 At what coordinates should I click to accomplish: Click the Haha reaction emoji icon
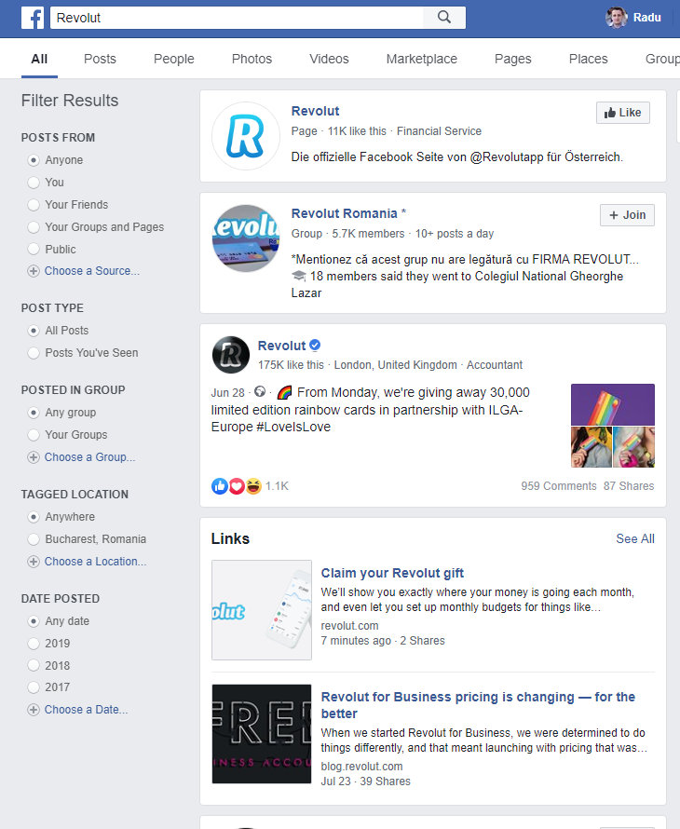coord(253,486)
